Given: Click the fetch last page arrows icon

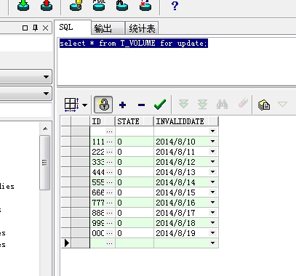Looking at the screenshot, I should tap(202, 104).
